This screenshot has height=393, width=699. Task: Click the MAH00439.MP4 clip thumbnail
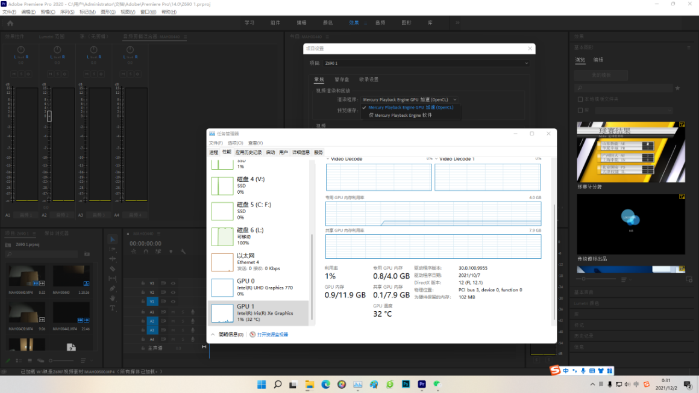click(x=27, y=312)
